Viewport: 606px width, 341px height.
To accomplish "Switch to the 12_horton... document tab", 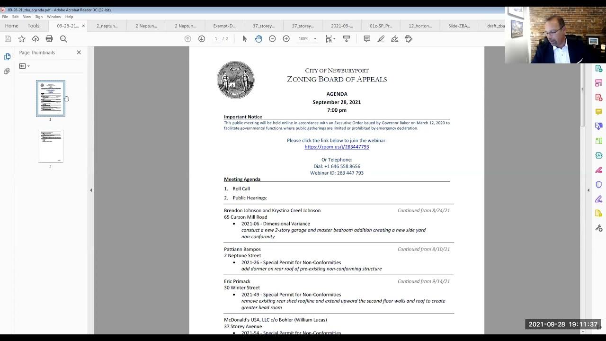I will coord(420,26).
